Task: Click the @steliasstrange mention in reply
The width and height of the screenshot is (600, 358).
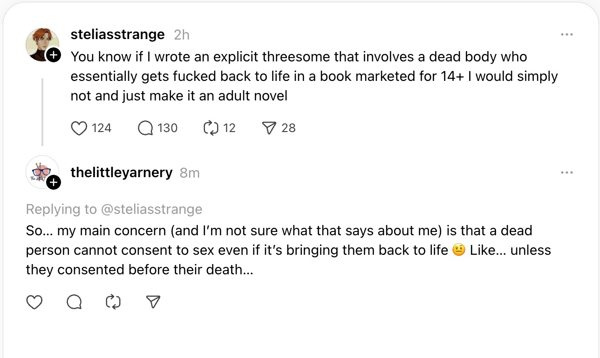Action: click(x=151, y=209)
